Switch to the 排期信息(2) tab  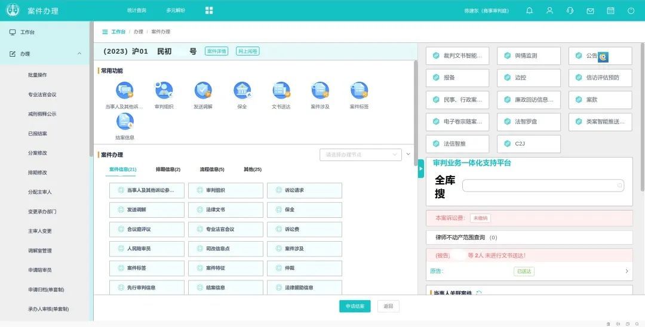coord(168,169)
